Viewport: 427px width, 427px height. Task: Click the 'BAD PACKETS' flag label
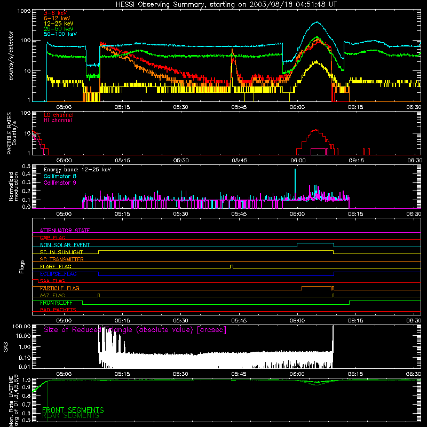[58, 310]
